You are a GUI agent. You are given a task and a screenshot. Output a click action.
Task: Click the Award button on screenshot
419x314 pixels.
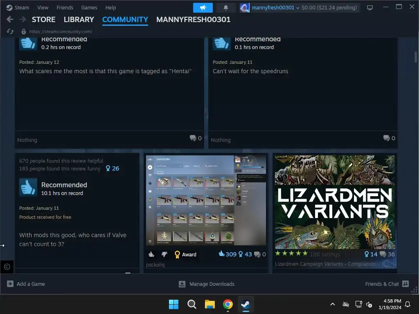pyautogui.click(x=185, y=254)
